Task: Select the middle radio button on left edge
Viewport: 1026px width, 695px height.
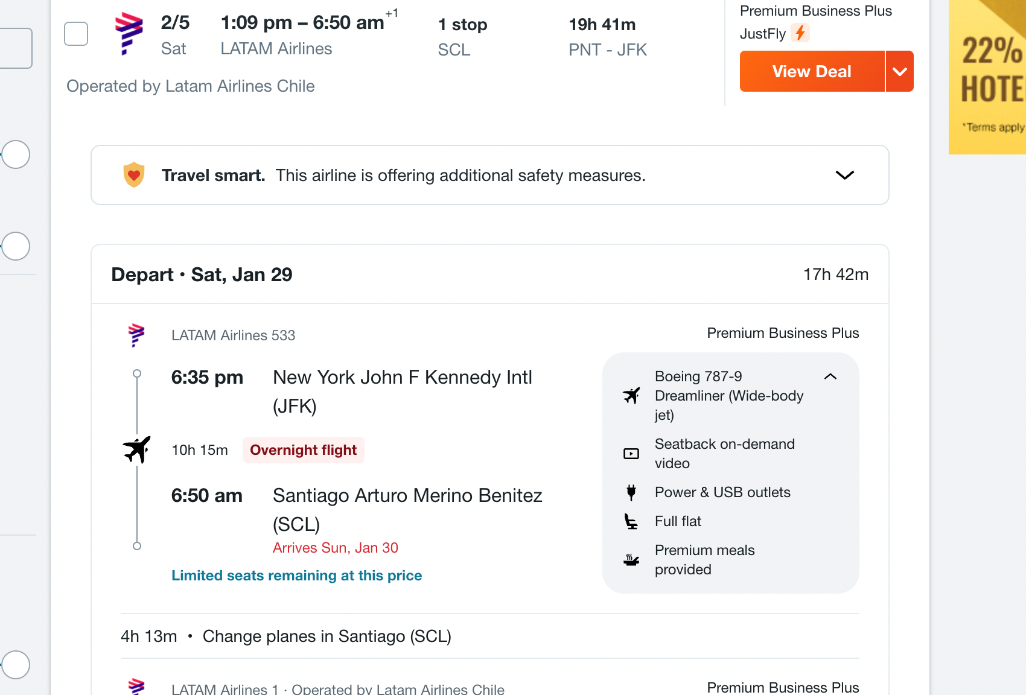Action: [x=16, y=246]
